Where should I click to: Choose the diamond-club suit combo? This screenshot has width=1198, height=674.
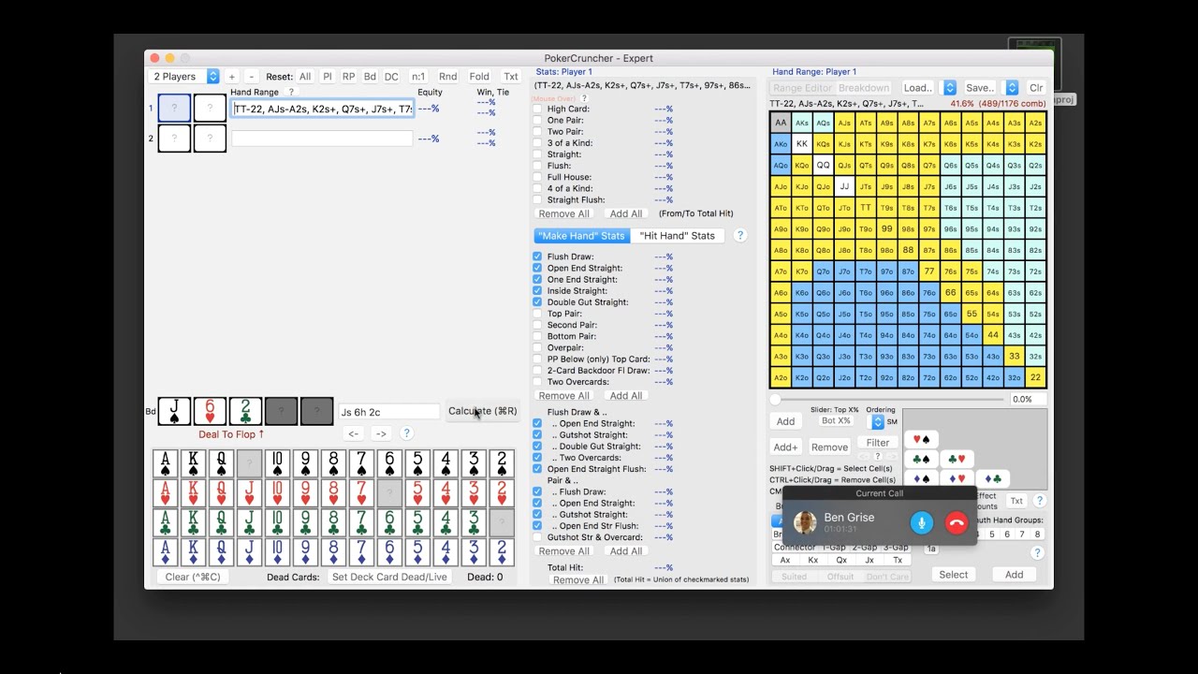click(992, 478)
